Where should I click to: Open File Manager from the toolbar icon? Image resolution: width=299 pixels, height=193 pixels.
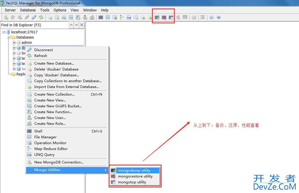(x=108, y=18)
